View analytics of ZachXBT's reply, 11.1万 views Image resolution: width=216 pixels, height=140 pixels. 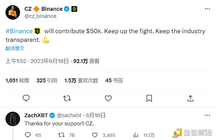144,135
